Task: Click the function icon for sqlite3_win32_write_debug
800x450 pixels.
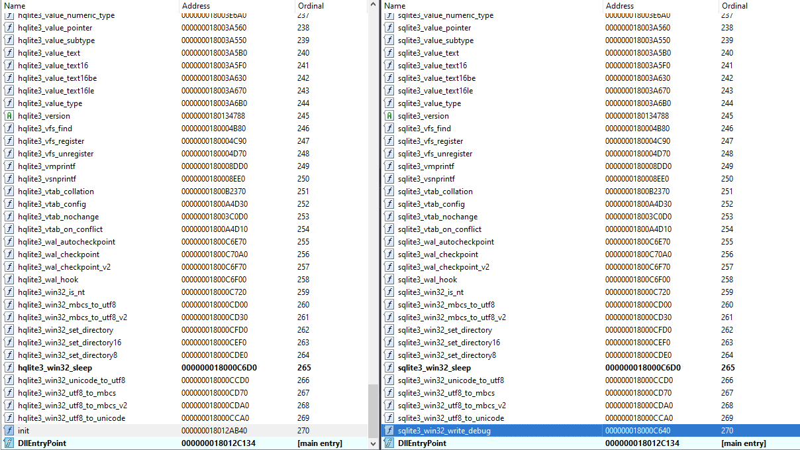Action: [x=389, y=431]
